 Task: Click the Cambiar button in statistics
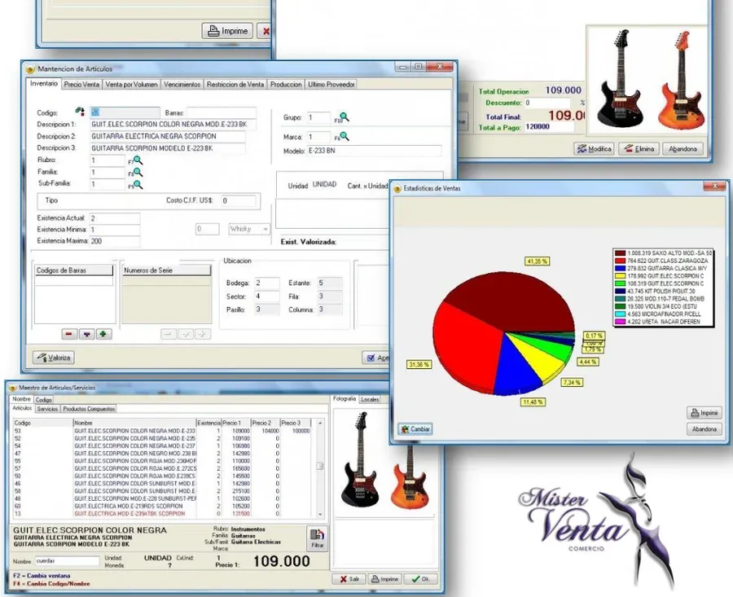click(x=415, y=429)
